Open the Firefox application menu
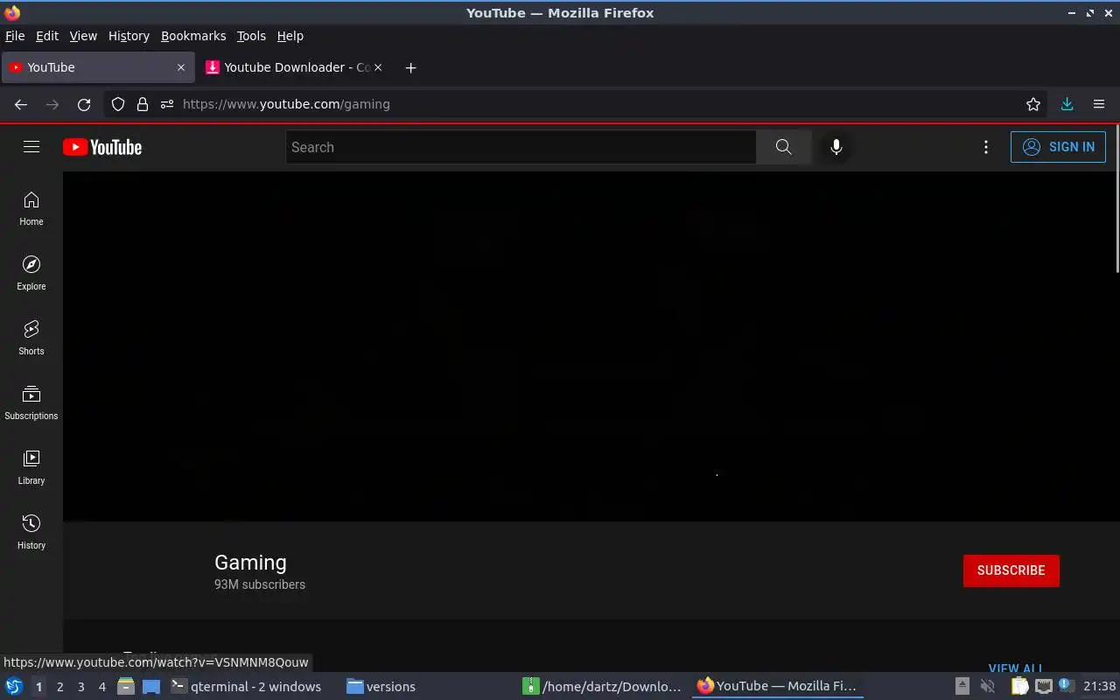This screenshot has height=700, width=1120. coord(1099,104)
